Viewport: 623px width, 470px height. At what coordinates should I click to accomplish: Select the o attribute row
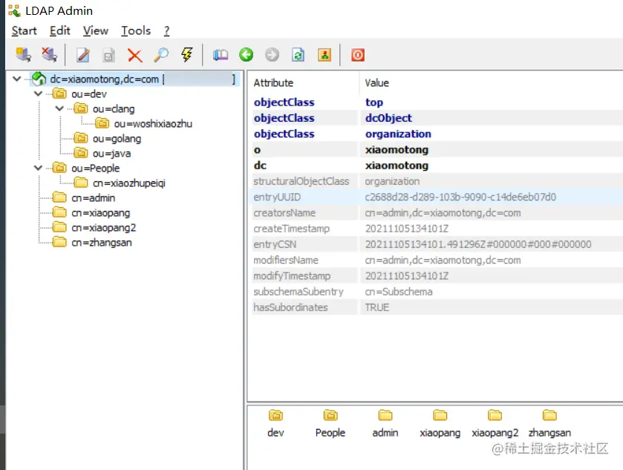[x=437, y=150]
